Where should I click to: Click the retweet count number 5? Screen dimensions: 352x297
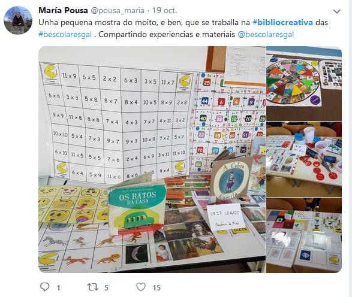pyautogui.click(x=106, y=288)
